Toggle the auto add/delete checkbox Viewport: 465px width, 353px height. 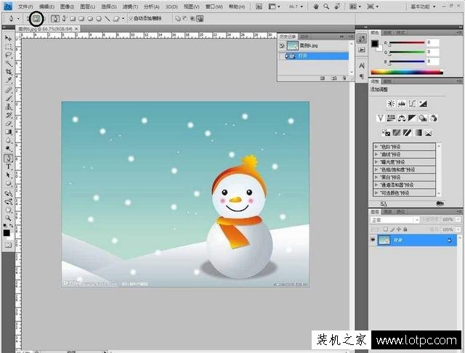coord(131,19)
